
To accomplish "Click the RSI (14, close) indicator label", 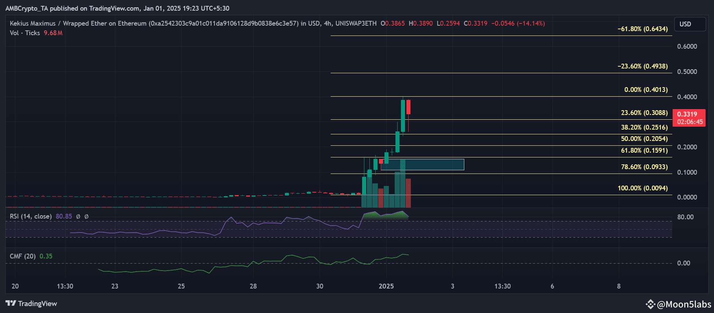I will coord(31,216).
